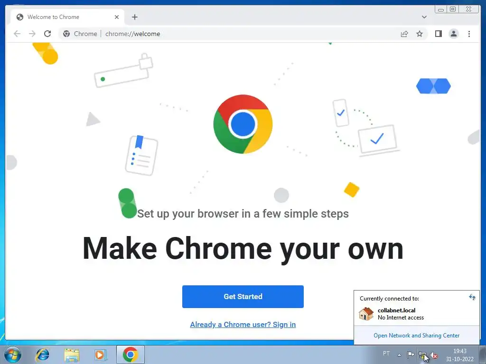486x364 pixels.
Task: Click the Make Chrome your own heading
Action: pos(243,248)
